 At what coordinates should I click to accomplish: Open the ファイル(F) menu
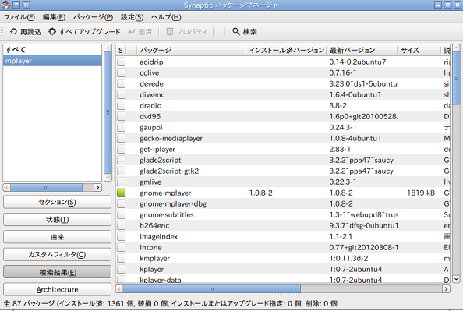[x=19, y=17]
